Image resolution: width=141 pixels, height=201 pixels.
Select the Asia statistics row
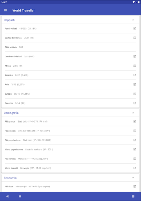tap(70, 84)
